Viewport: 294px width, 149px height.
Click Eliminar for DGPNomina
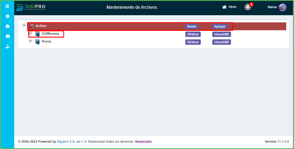coord(193,34)
